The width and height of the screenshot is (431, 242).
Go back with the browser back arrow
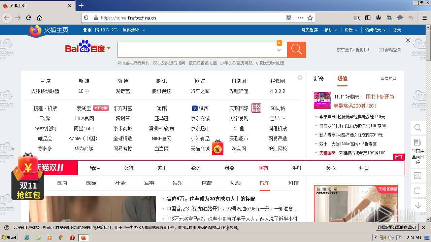[x=7, y=18]
